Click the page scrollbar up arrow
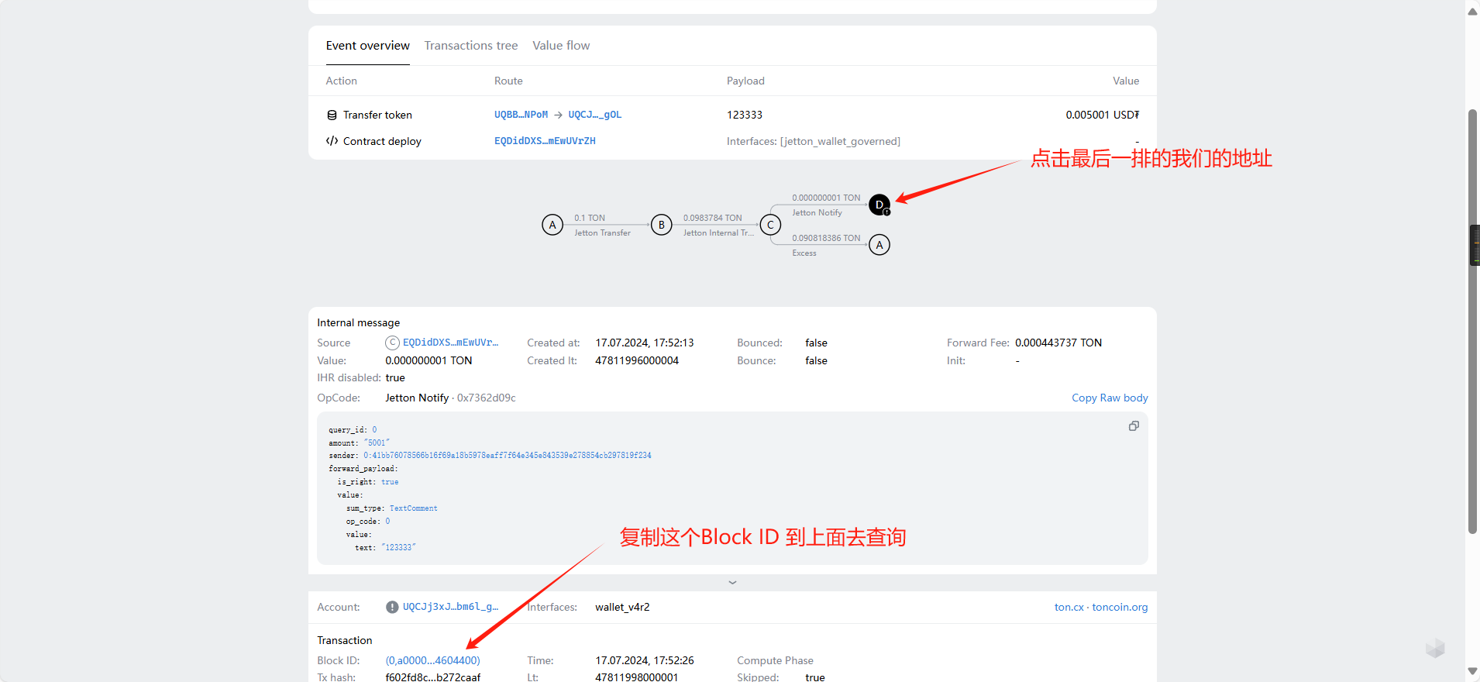Screen dimensions: 1480x682 [1472, 11]
